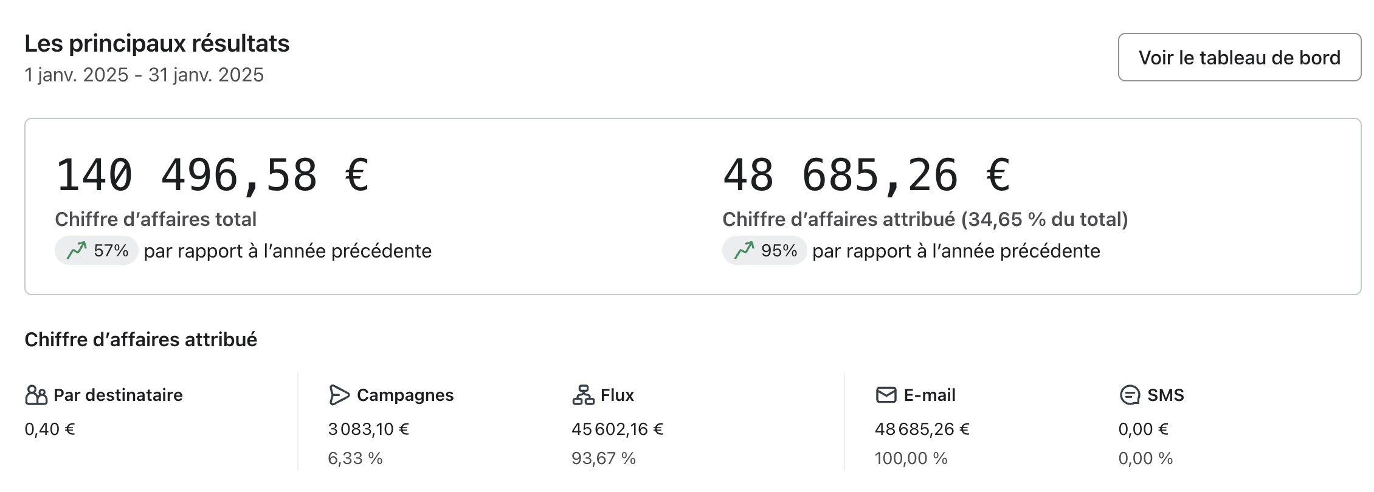Click the Par destinataire label
The height and width of the screenshot is (492, 1374).
click(x=118, y=395)
